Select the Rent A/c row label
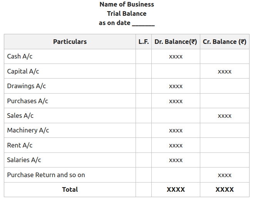Image resolution: width=253 pixels, height=201 pixels. [x=20, y=145]
